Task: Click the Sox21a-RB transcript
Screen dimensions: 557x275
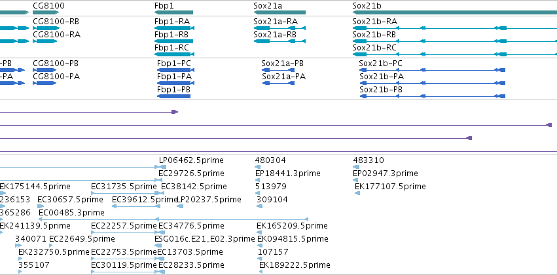Action: tap(279, 41)
